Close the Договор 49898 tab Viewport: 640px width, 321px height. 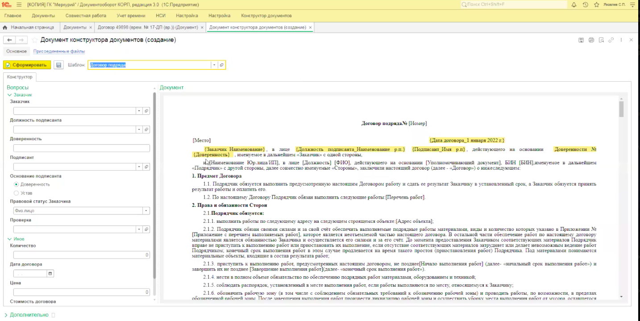click(202, 27)
